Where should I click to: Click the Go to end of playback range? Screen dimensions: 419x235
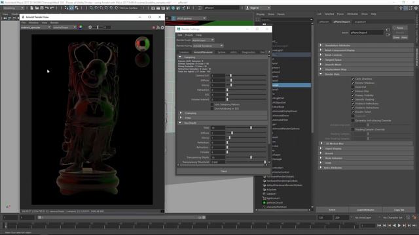coord(414,225)
